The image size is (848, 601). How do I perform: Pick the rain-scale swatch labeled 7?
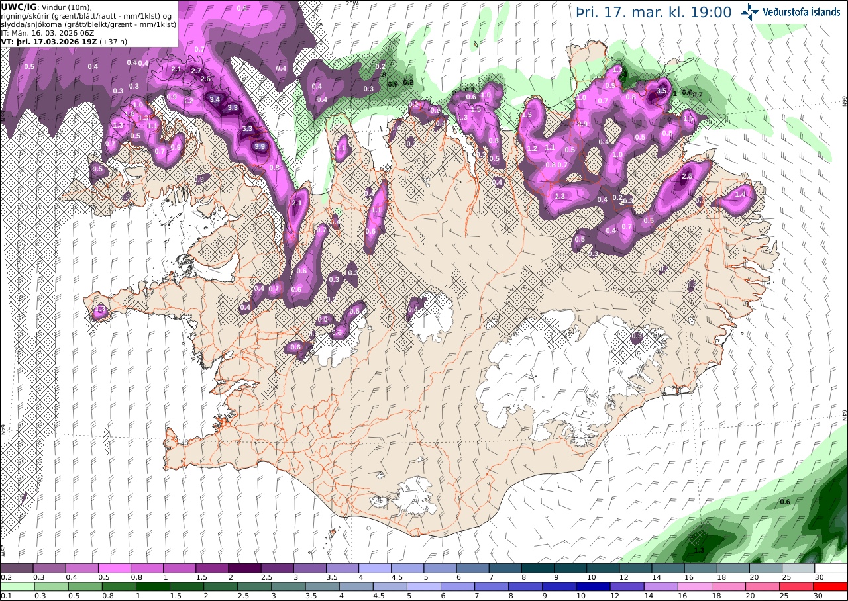tap(492, 586)
